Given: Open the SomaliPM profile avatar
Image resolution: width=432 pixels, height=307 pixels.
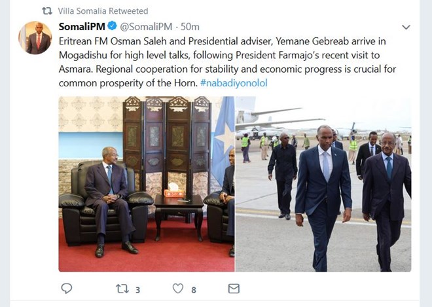Looking at the screenshot, I should point(35,38).
